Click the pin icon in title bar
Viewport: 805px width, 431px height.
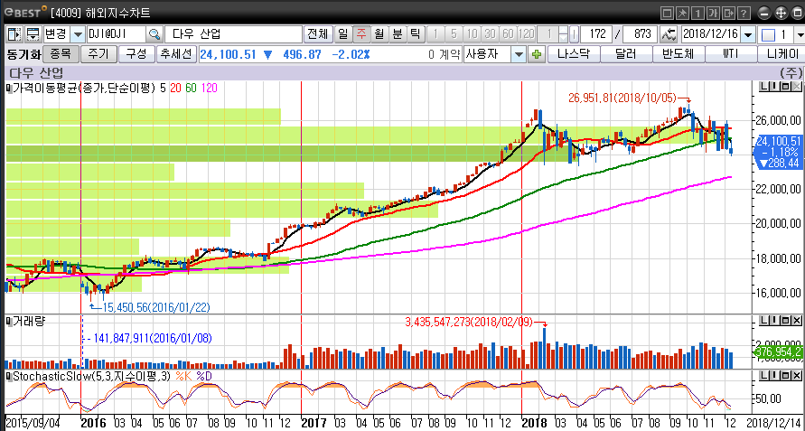pyautogui.click(x=685, y=13)
